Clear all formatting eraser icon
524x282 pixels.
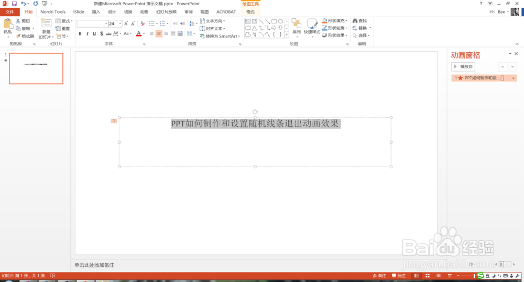click(143, 23)
